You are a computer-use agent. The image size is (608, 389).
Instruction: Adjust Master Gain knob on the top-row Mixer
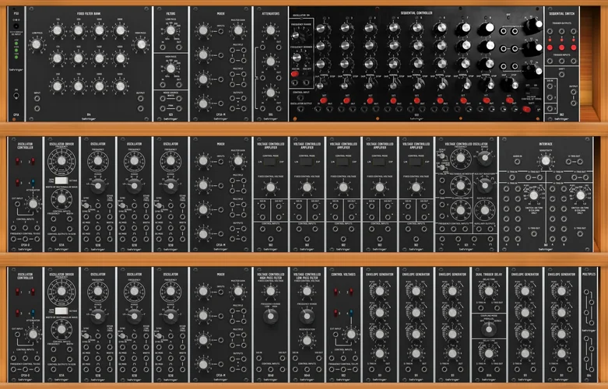238,30
